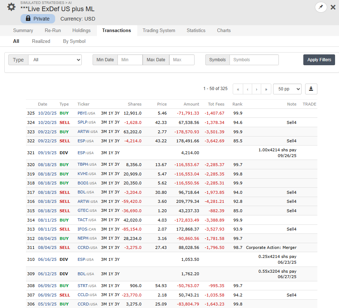339x308 pixels.
Task: Jump to last page of results
Action: point(266,89)
